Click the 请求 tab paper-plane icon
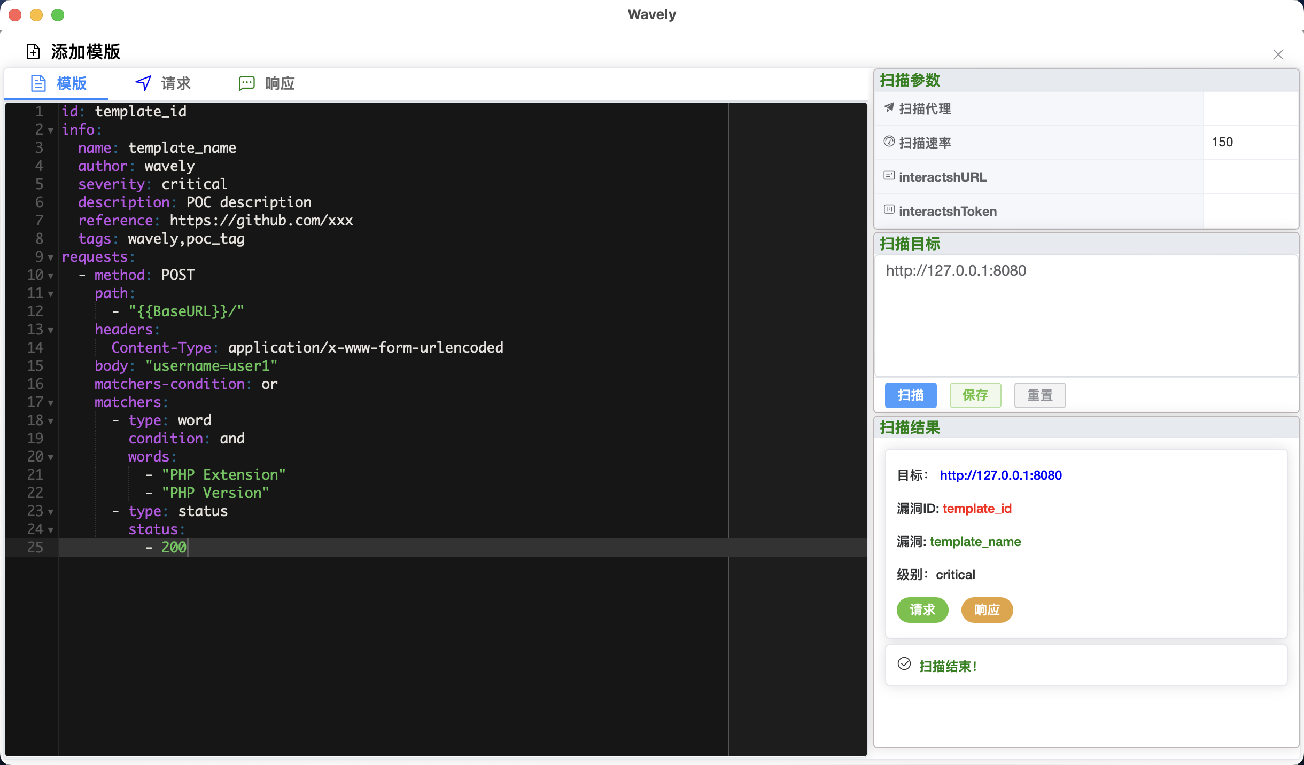Screen dimensions: 1304x765 (143, 83)
